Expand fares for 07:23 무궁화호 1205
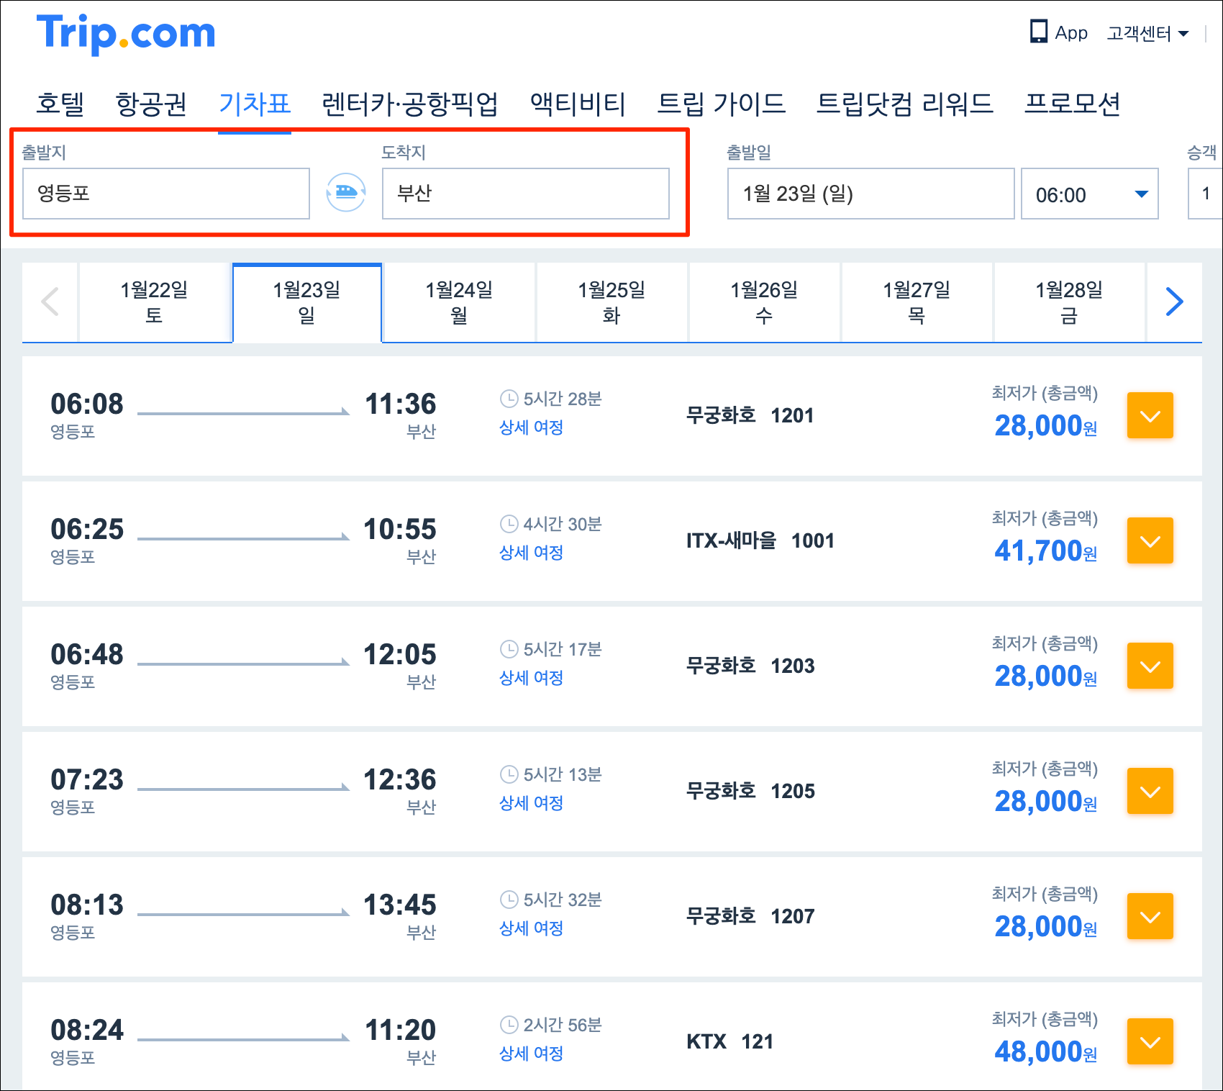The height and width of the screenshot is (1091, 1223). click(x=1150, y=791)
